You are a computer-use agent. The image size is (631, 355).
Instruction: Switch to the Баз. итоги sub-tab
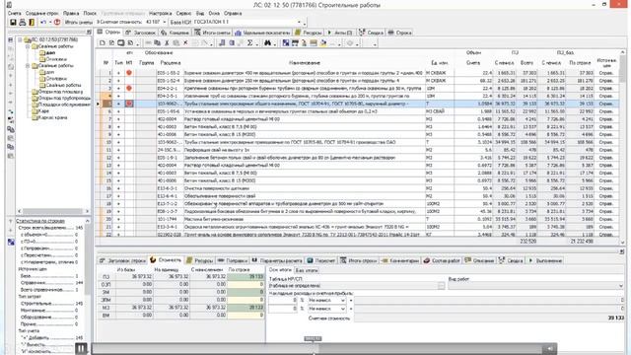pyautogui.click(x=307, y=270)
